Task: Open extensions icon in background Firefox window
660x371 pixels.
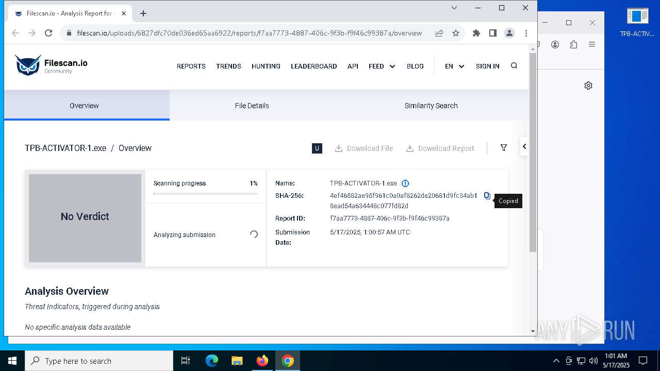Action: tap(573, 44)
